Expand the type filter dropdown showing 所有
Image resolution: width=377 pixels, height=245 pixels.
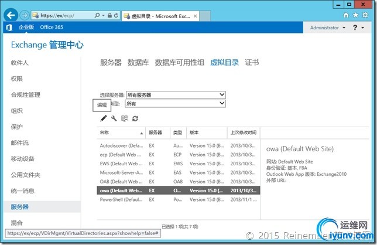(175, 104)
